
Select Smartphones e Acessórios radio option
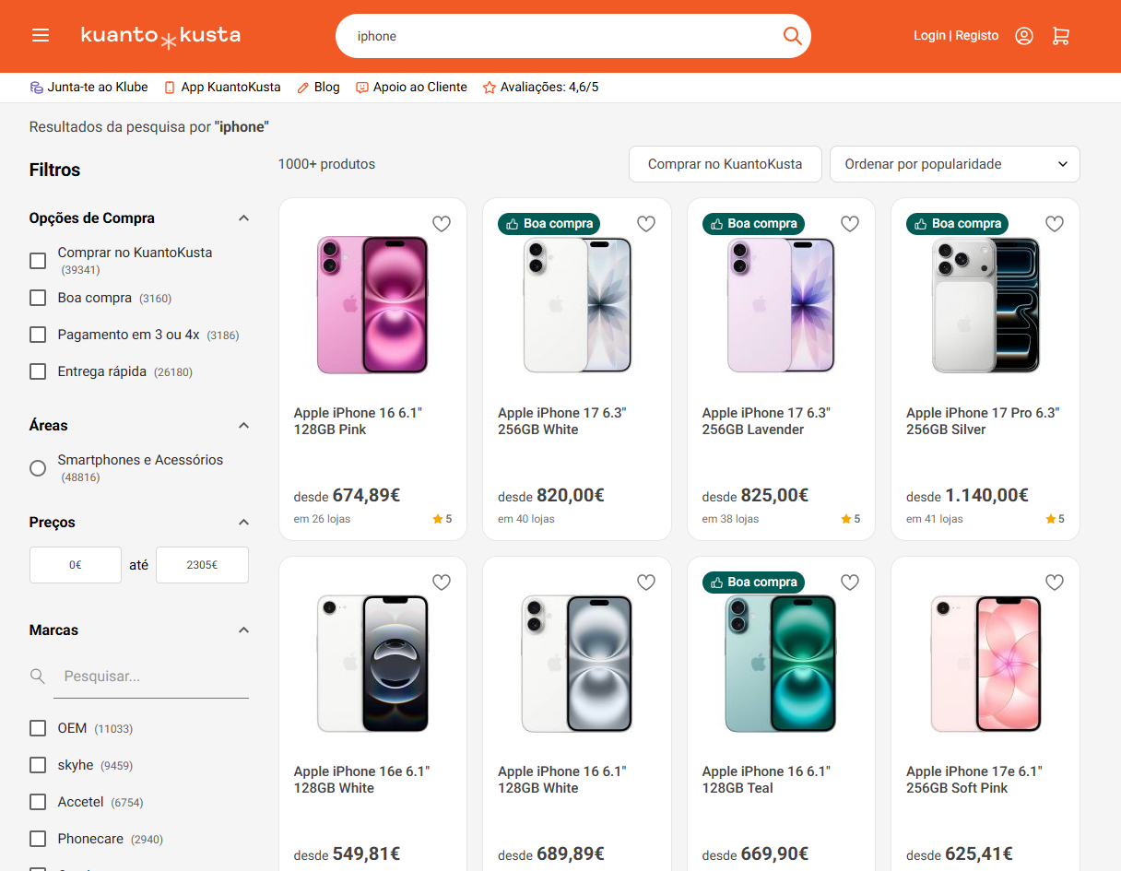pos(38,468)
